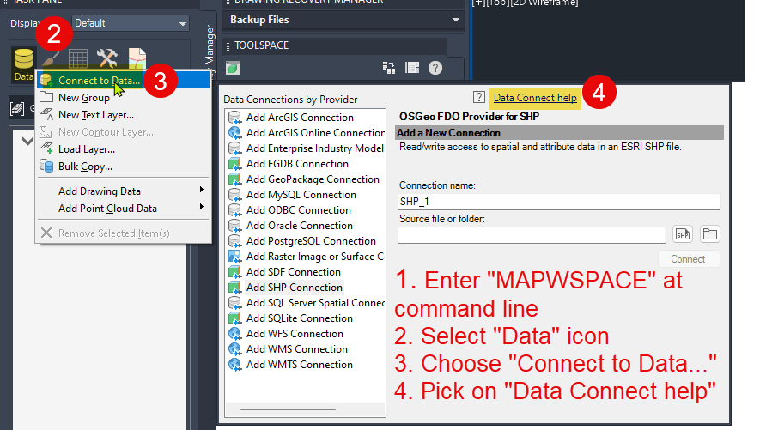Select Add PostgreSQL Connection provider

pos(311,241)
